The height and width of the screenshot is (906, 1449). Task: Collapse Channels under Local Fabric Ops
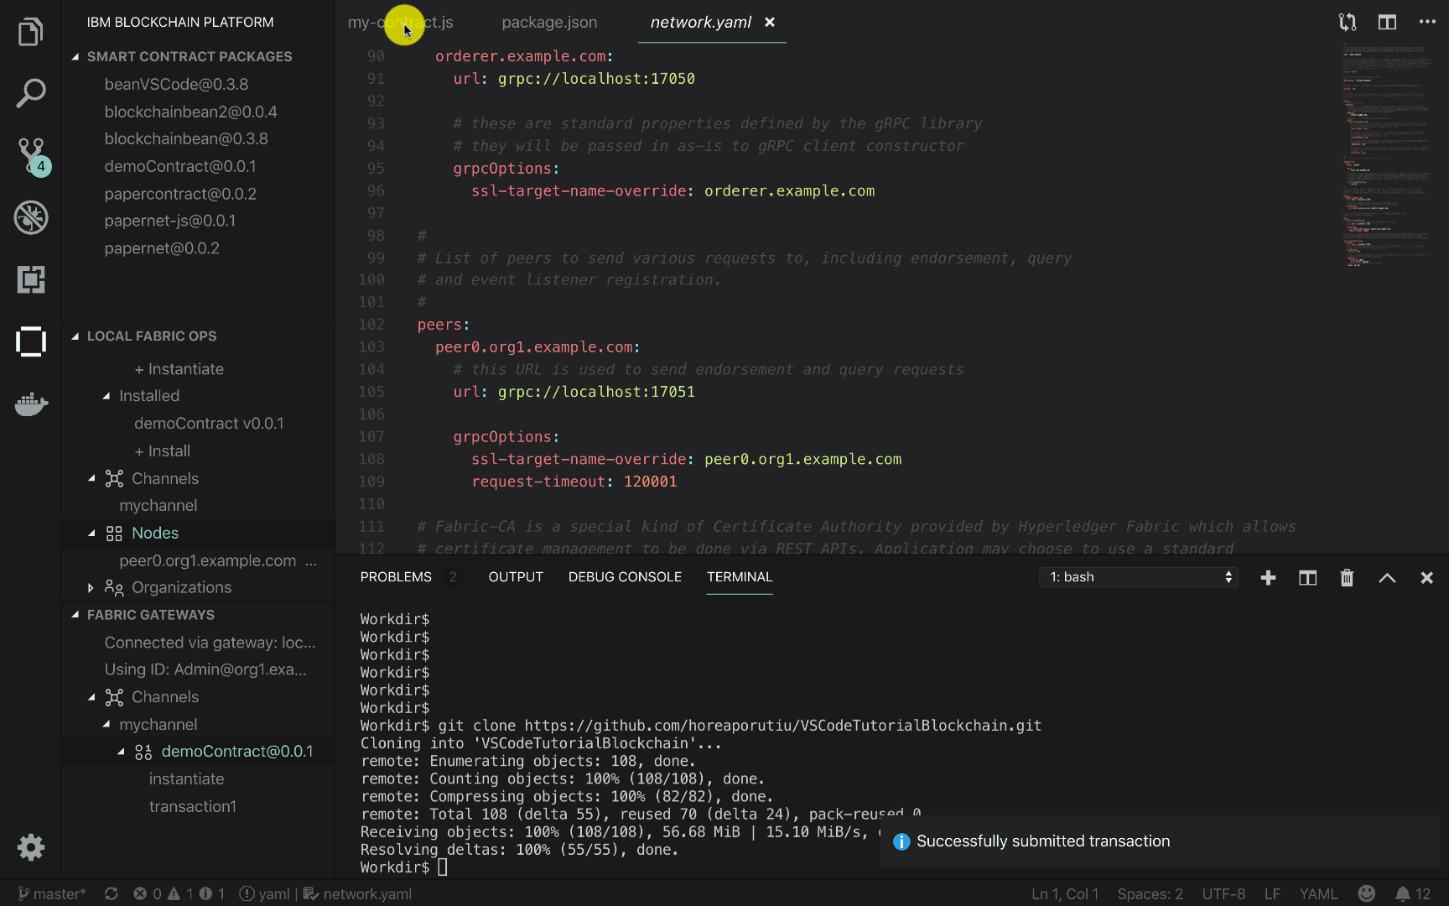pos(91,479)
